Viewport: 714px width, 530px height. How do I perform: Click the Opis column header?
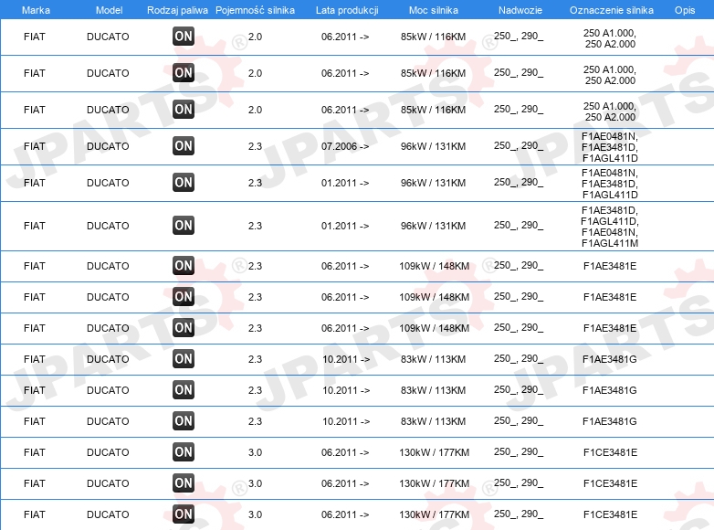[685, 10]
